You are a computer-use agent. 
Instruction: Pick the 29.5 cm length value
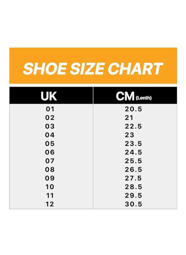pyautogui.click(x=134, y=196)
